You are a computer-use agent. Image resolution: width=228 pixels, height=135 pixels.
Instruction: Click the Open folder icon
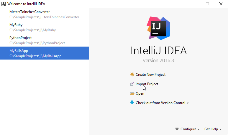132,93
